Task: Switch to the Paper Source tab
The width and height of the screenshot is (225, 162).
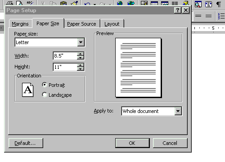Action: [81, 24]
